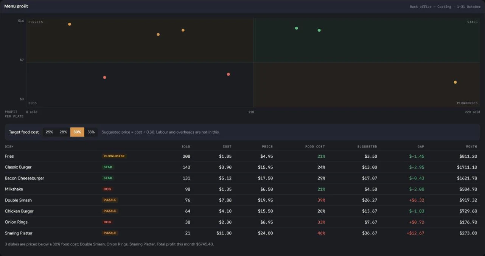Select the highlighted 30% food cost option
This screenshot has height=256, width=485.
[77, 132]
